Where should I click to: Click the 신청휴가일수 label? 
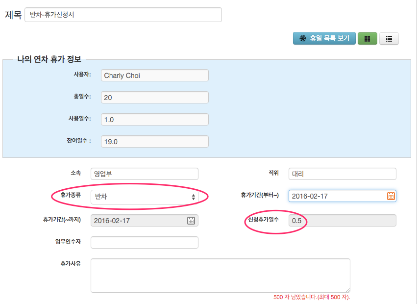[x=263, y=219]
